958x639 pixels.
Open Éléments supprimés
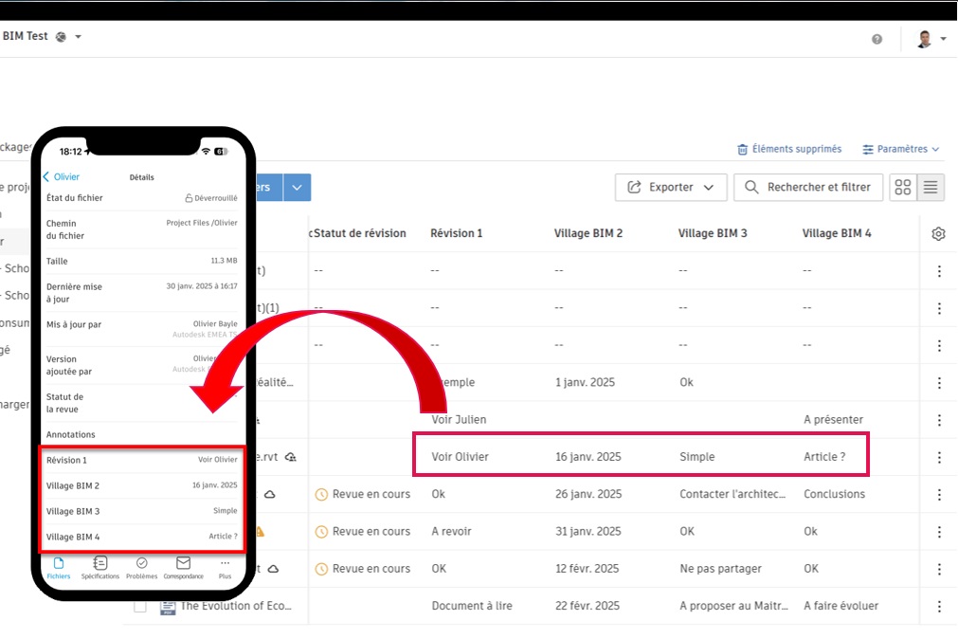[x=789, y=149]
